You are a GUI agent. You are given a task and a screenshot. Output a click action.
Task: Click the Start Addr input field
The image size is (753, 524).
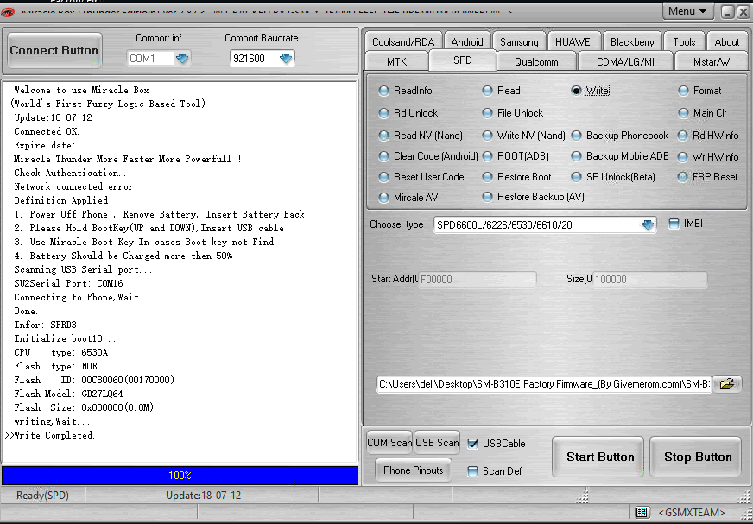[478, 279]
